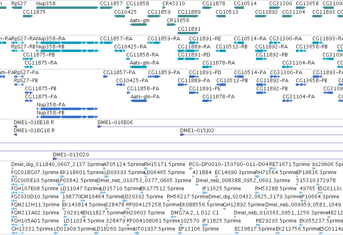Select the RH53288.5prime EST
The height and width of the screenshot is (235, 343).
point(258,193)
